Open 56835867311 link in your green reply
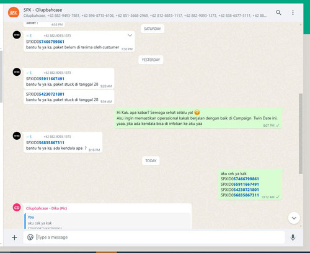 [x=246, y=195]
